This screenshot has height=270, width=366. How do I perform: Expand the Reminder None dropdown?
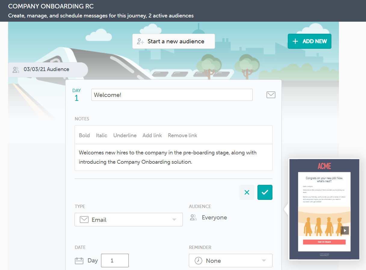(230, 261)
